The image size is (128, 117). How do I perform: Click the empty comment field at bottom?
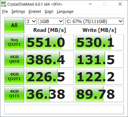point(64,110)
